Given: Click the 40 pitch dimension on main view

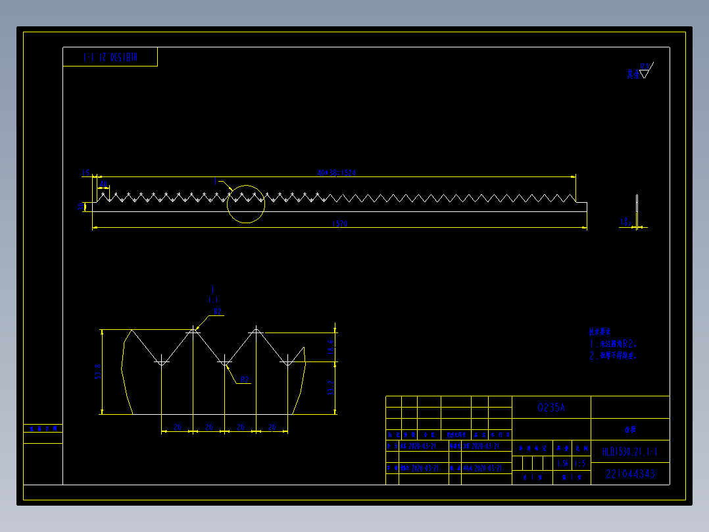Looking at the screenshot, I should click(104, 184).
